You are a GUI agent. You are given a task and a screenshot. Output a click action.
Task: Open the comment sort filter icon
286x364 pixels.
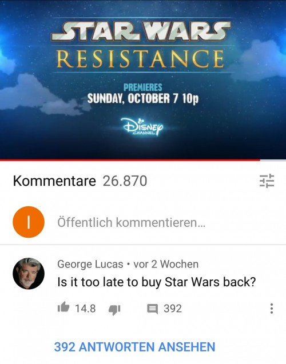pos(267,181)
